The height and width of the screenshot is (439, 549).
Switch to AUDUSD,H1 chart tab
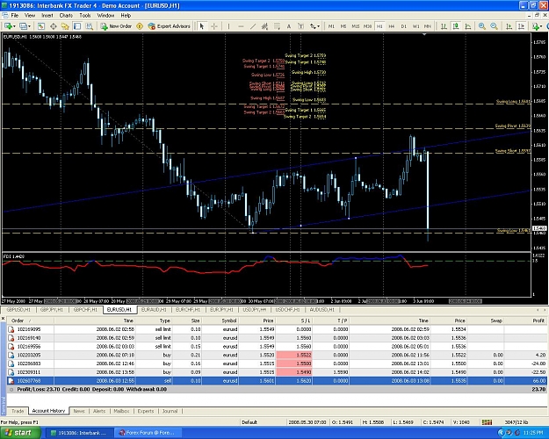322,310
